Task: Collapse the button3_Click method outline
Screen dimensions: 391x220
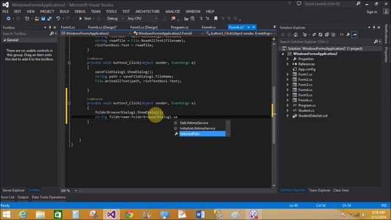Action: (x=69, y=103)
